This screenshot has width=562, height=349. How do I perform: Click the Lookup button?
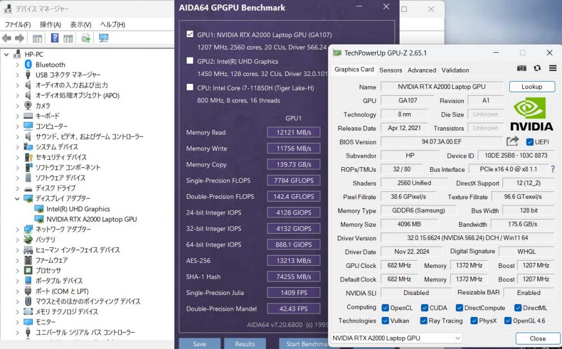point(532,87)
